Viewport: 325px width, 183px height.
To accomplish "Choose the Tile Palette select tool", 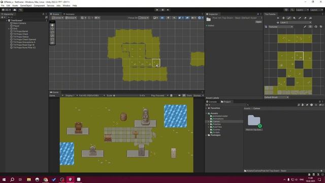I will pyautogui.click(x=278, y=18).
